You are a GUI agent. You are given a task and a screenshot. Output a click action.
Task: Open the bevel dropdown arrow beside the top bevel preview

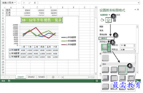click(109, 47)
